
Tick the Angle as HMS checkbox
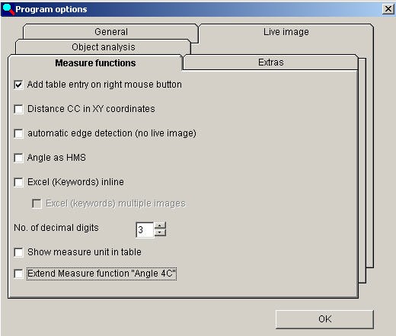pyautogui.click(x=18, y=158)
